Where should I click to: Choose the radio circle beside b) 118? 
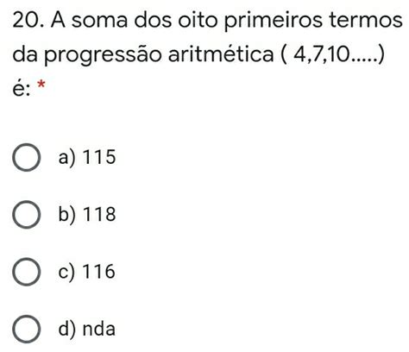[26, 215]
